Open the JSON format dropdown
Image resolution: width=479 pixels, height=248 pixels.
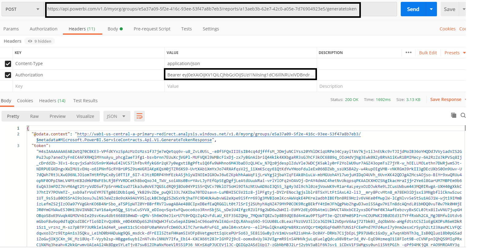(x=116, y=116)
